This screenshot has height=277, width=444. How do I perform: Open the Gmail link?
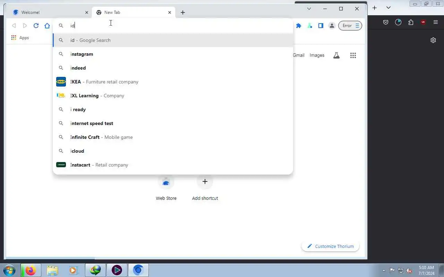[x=299, y=55]
